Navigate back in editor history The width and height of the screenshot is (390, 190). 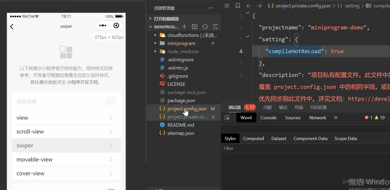[x=249, y=6]
